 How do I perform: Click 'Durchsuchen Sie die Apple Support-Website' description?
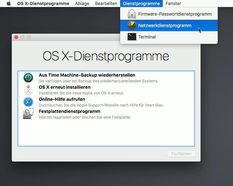101,105
